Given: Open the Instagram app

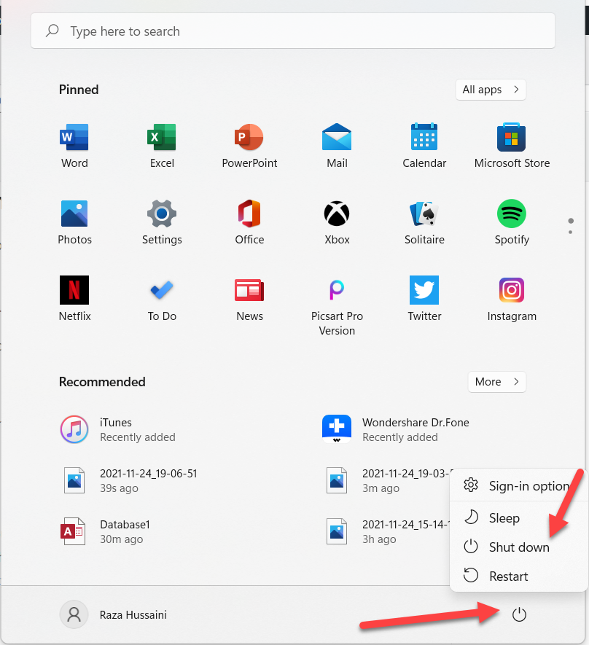Looking at the screenshot, I should pos(512,299).
